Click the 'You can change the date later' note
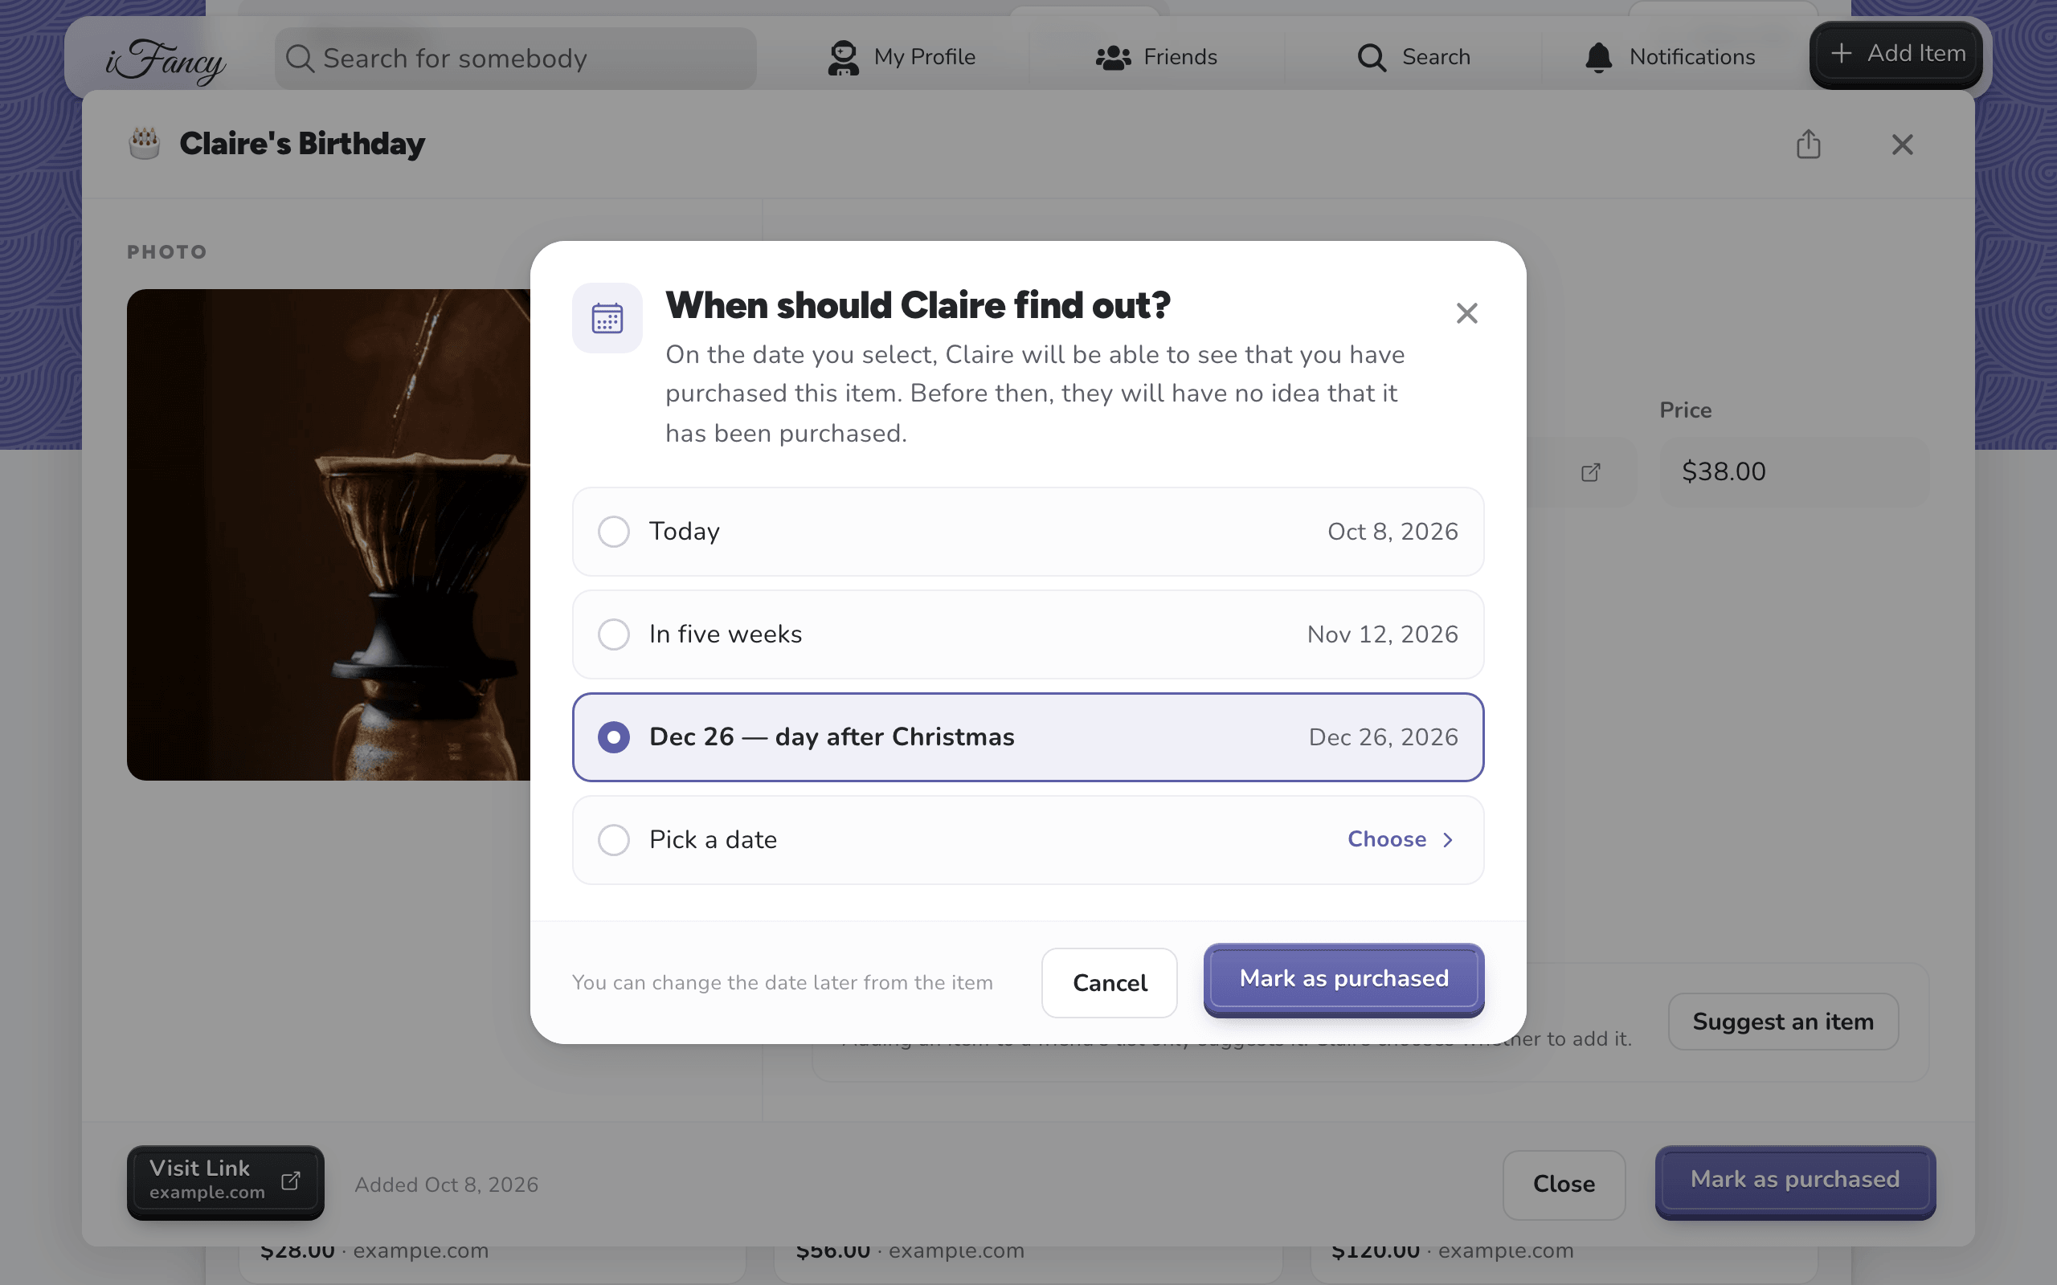This screenshot has width=2057, height=1285. pos(782,982)
